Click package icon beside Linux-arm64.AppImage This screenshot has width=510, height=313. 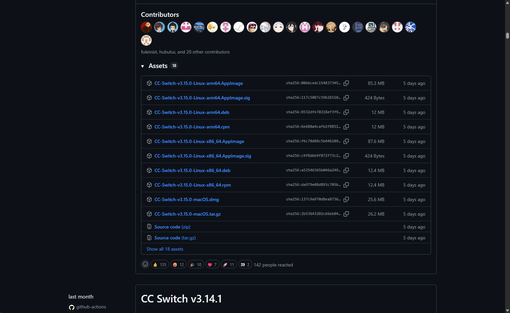click(149, 83)
